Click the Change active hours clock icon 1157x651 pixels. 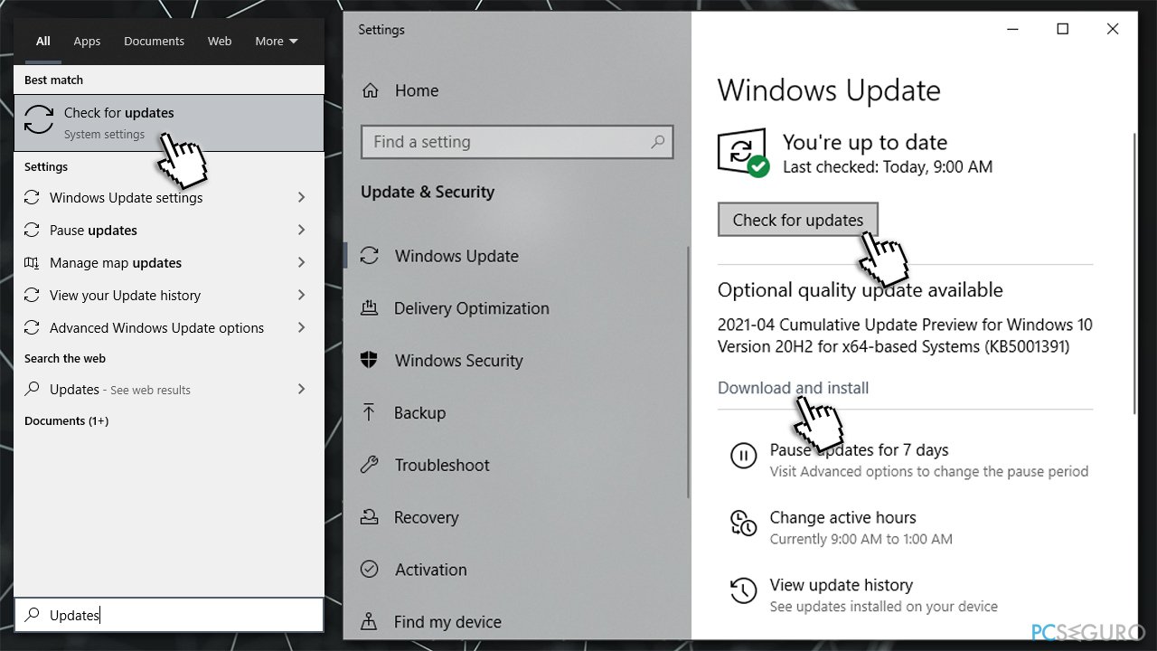pos(743,524)
